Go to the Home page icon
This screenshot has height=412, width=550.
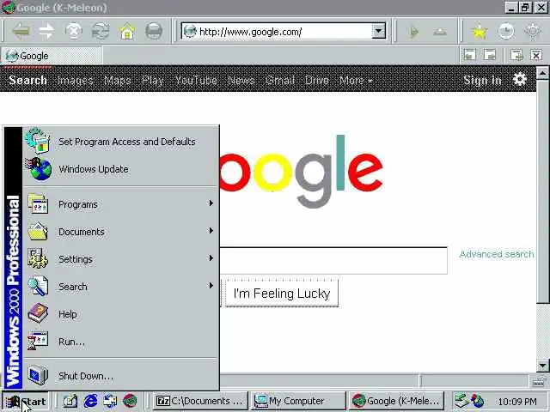point(127,32)
